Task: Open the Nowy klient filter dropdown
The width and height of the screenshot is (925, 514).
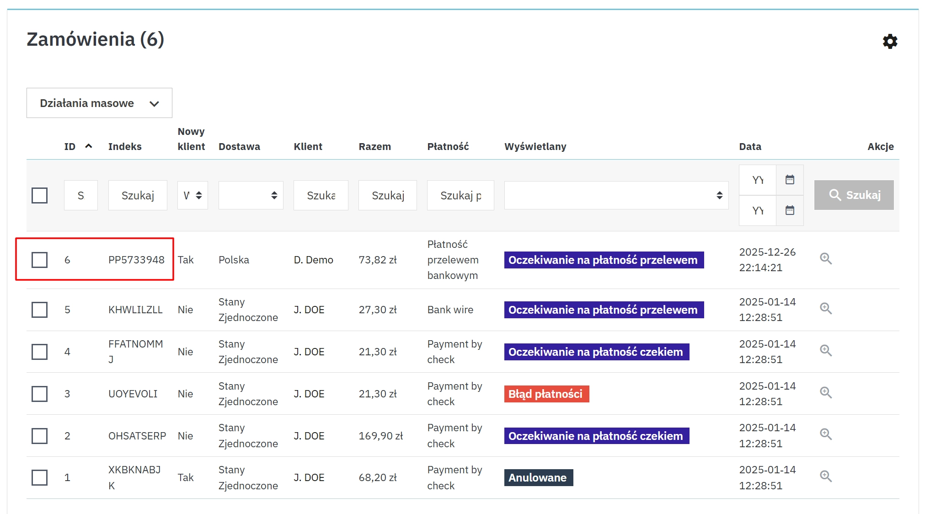Action: click(x=192, y=195)
